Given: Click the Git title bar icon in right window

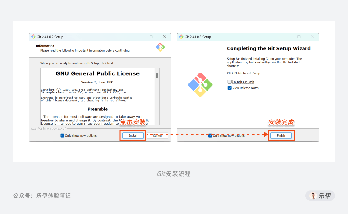Looking at the screenshot, I should pyautogui.click(x=181, y=37).
